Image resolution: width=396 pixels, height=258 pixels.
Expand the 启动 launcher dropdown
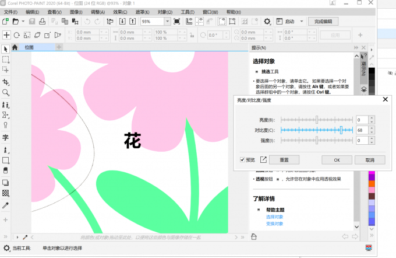302,22
